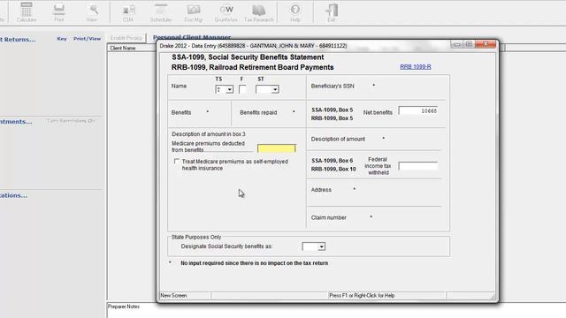Select 'Press F1 or Right-Click for Help' status text
This screenshot has height=318, width=566.
(x=362, y=296)
